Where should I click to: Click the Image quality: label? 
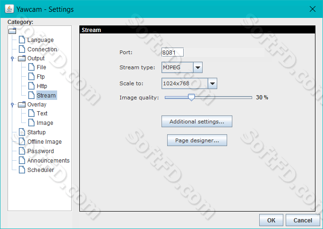point(139,98)
